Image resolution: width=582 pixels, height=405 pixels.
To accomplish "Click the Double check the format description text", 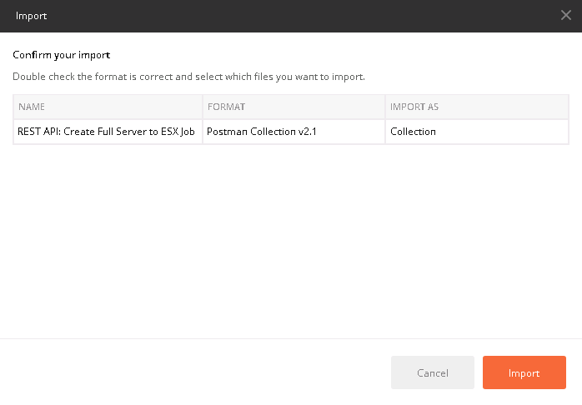I will click(x=188, y=77).
